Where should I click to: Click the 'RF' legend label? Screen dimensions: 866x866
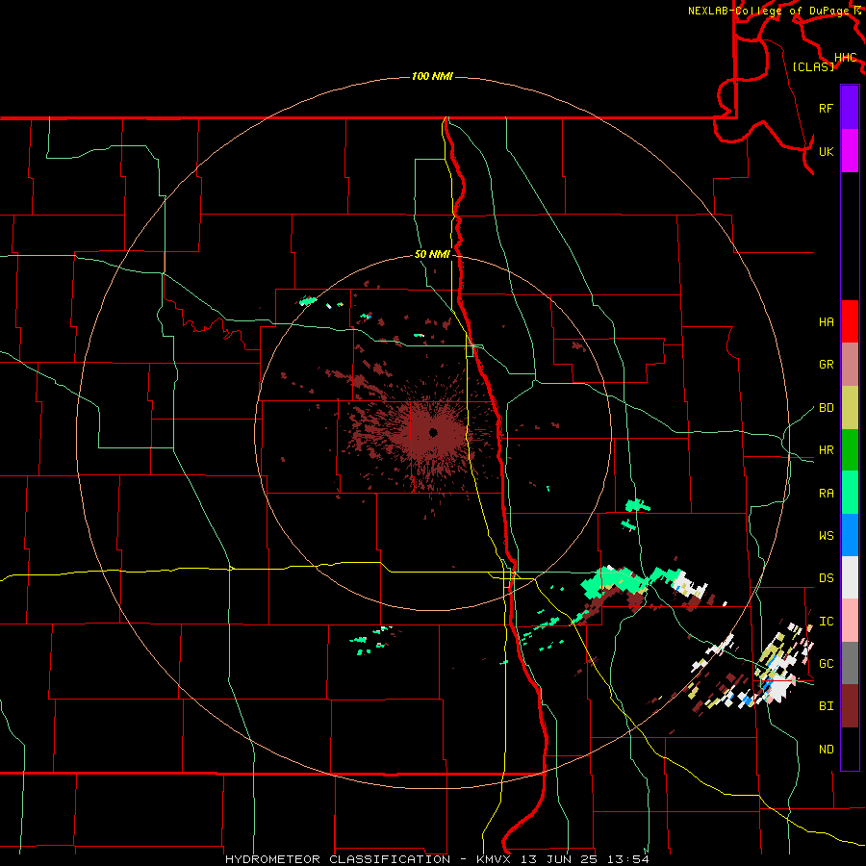click(x=826, y=108)
